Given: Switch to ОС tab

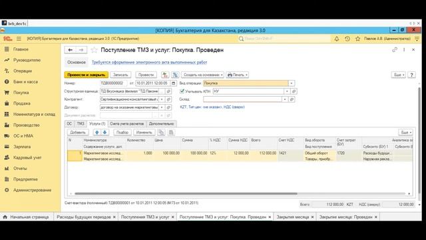Looking at the screenshot, I should 69,124.
